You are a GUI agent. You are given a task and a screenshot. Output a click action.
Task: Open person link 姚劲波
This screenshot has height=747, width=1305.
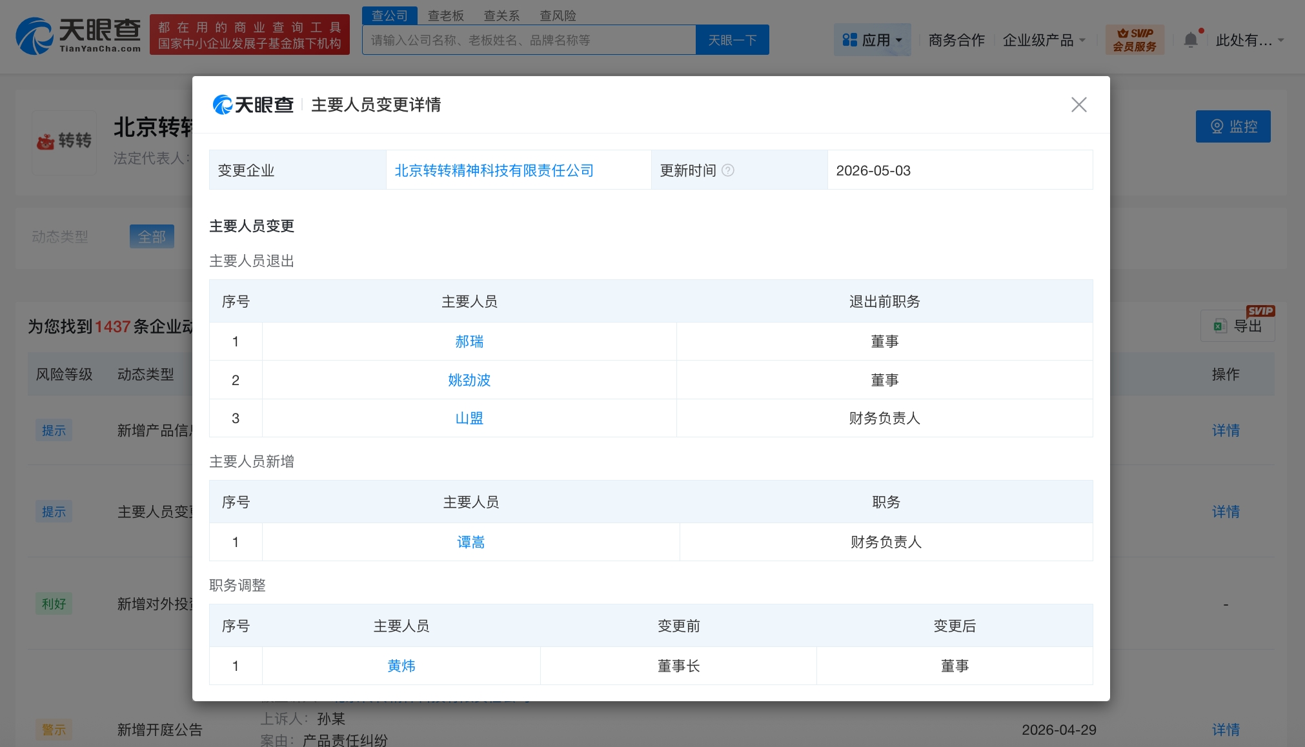click(469, 380)
